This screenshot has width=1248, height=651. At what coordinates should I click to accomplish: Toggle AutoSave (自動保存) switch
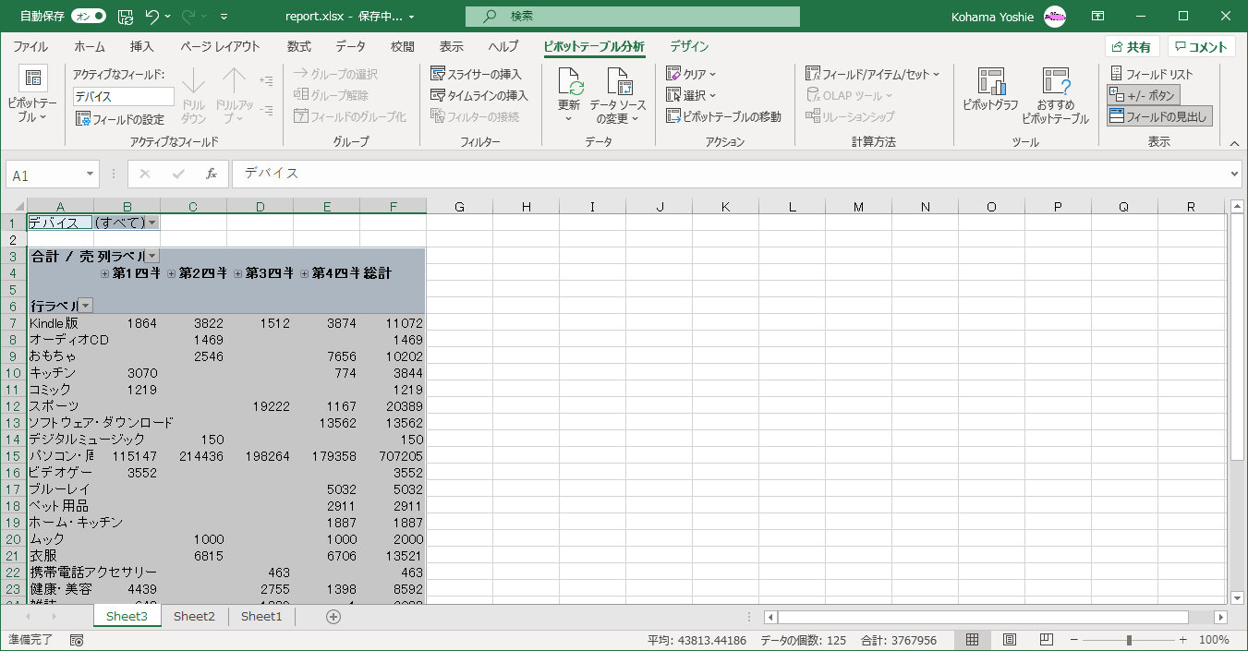88,17
